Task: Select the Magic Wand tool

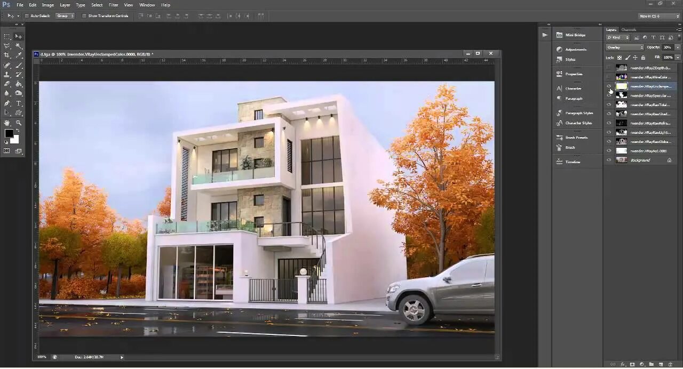Action: (x=18, y=46)
